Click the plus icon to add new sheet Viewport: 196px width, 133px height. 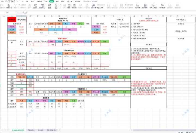pyautogui.click(x=59, y=130)
